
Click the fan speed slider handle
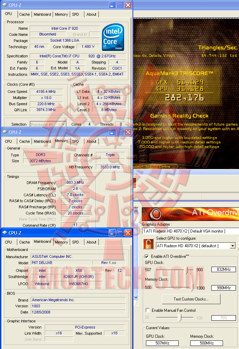pos(180,318)
